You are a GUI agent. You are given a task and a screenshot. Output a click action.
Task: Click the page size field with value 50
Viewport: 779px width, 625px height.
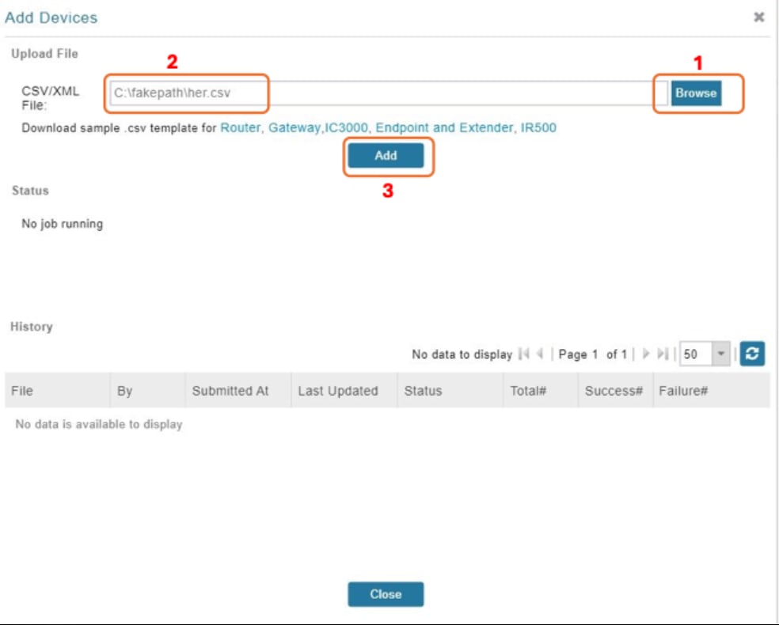pos(696,354)
